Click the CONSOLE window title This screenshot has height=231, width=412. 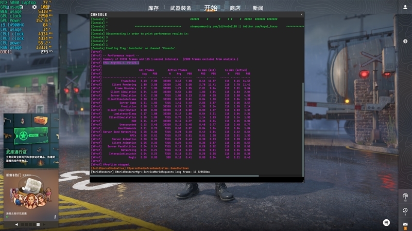(x=99, y=15)
